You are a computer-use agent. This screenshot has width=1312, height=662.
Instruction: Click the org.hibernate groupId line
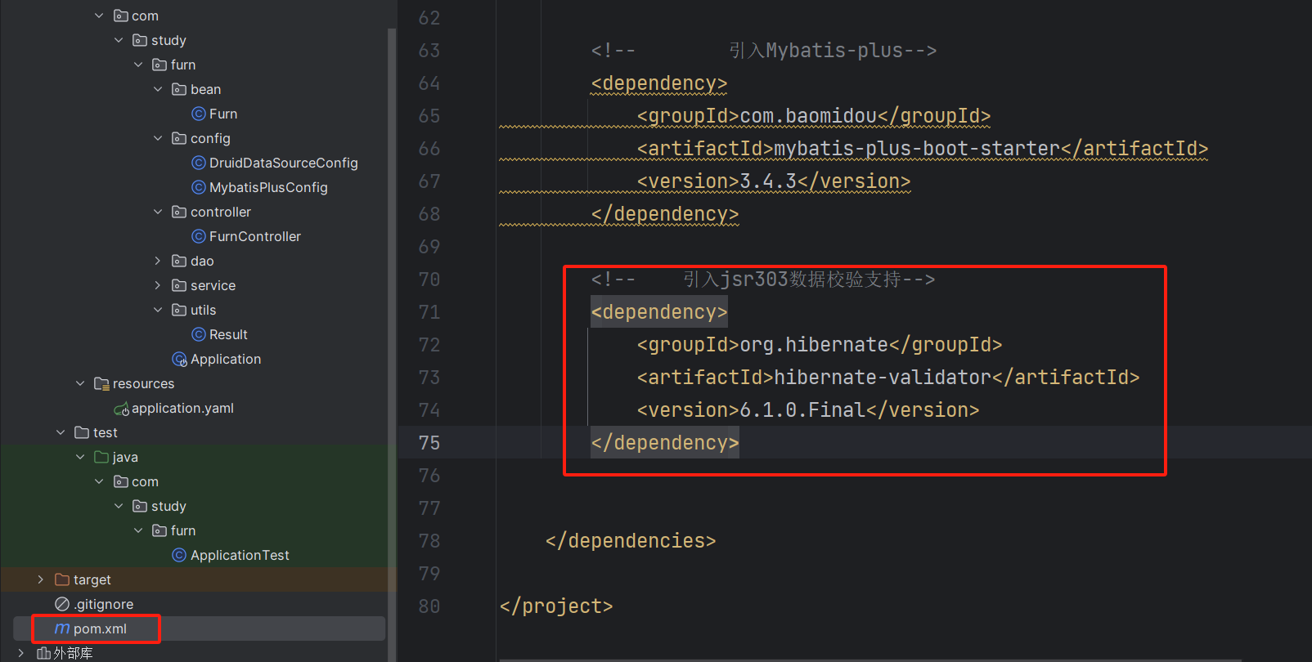click(x=820, y=345)
